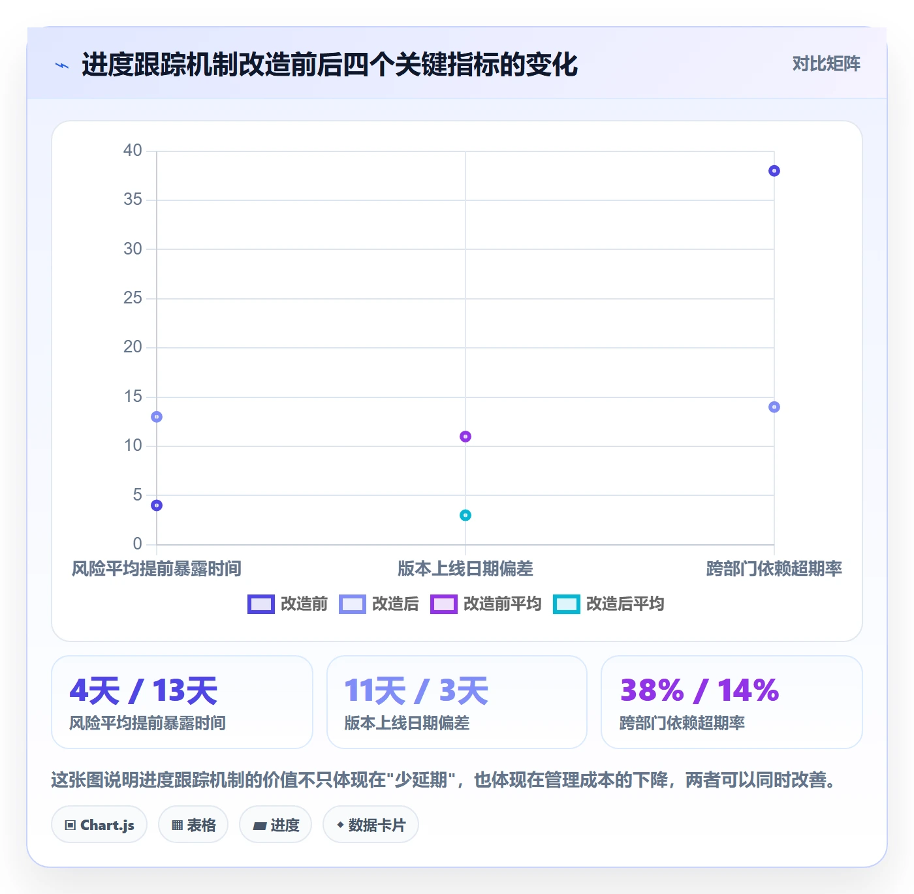
Task: Toggle the 改造前平均 legend entry
Action: [486, 604]
